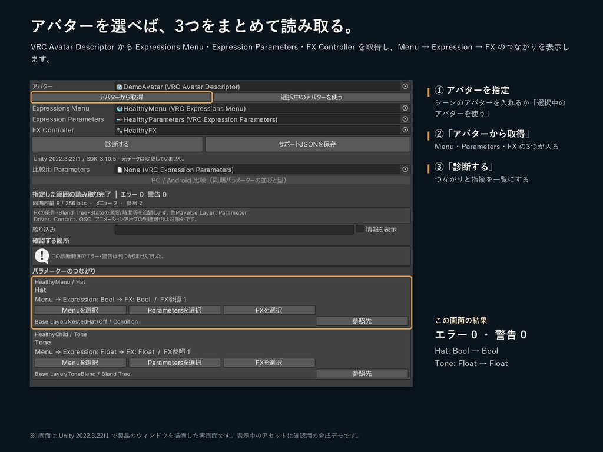Click the 選択中のアバターを使う button
603x452 pixels.
pos(312,97)
